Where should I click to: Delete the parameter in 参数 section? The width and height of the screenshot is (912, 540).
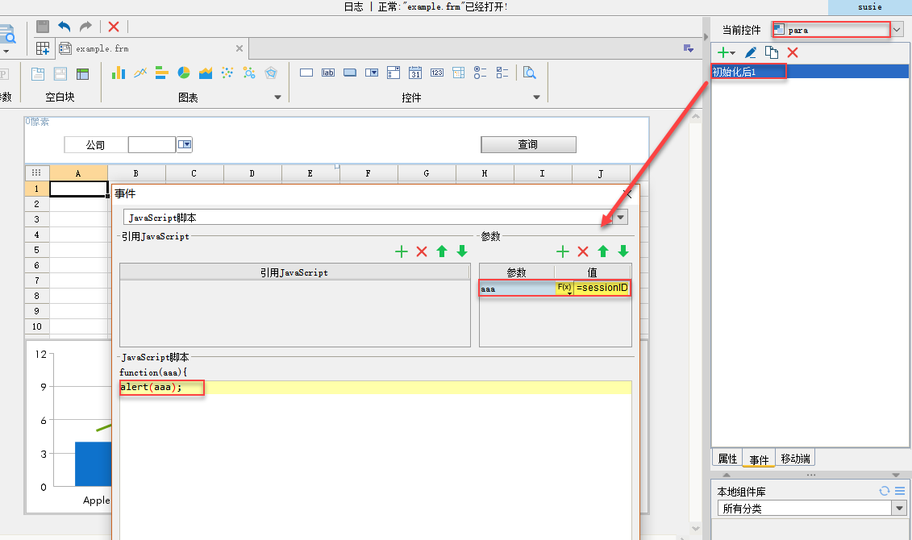[x=583, y=251]
